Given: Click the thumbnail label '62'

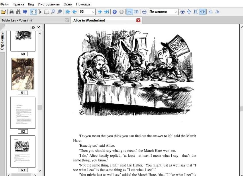Looking at the screenshot, I should pos(23,132).
